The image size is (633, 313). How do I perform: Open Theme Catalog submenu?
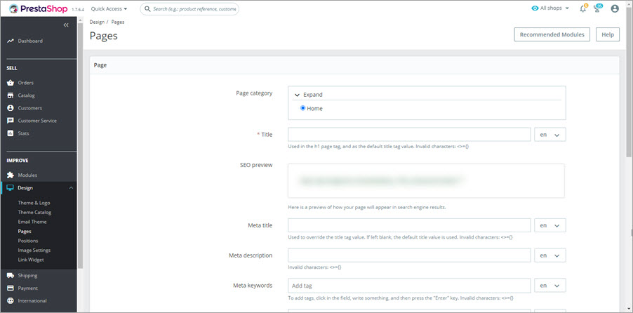[x=34, y=213]
